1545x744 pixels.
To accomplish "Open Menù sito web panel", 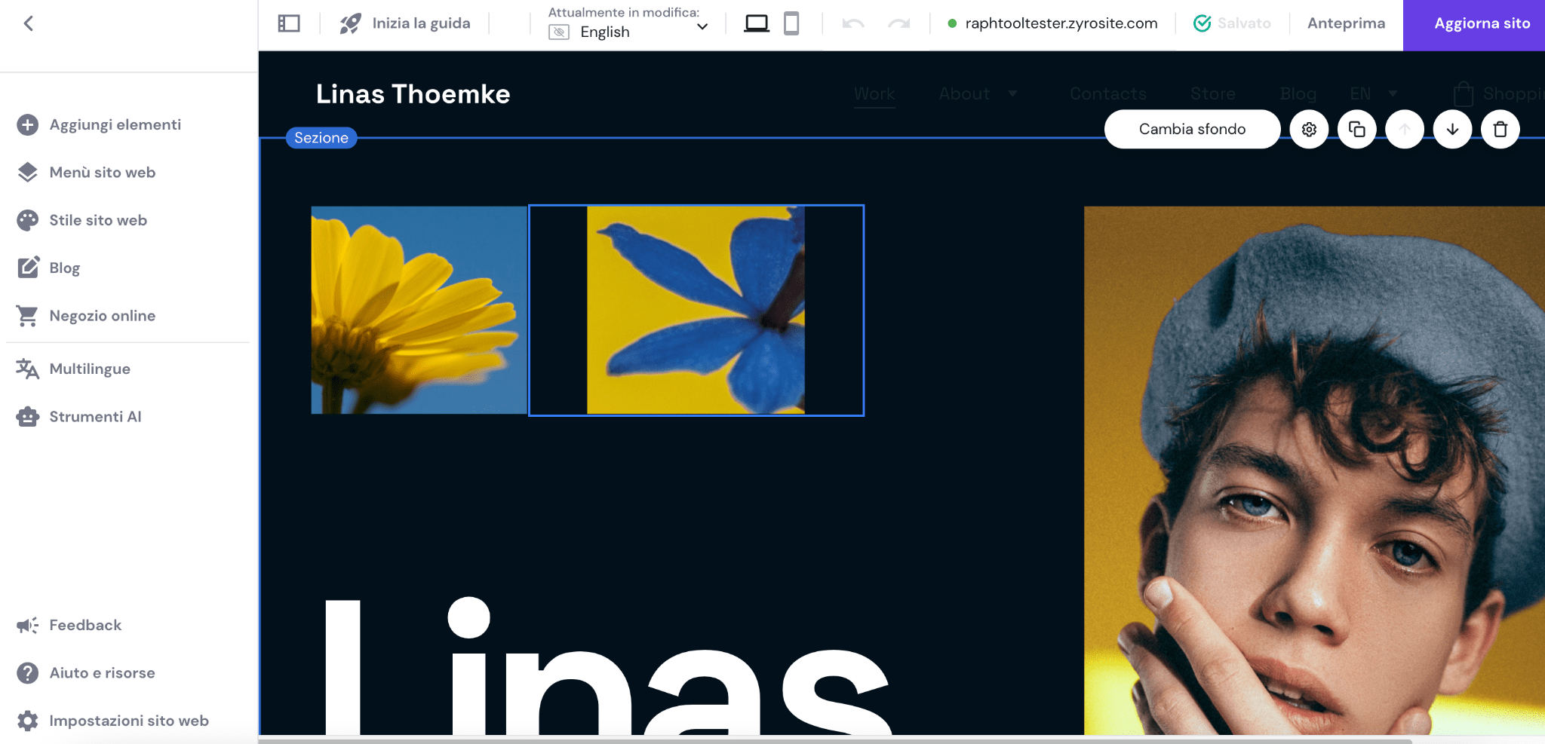I will click(102, 173).
